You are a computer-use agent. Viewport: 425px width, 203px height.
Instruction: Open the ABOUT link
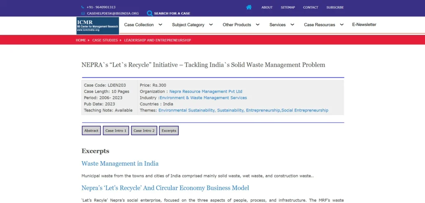pos(267,7)
